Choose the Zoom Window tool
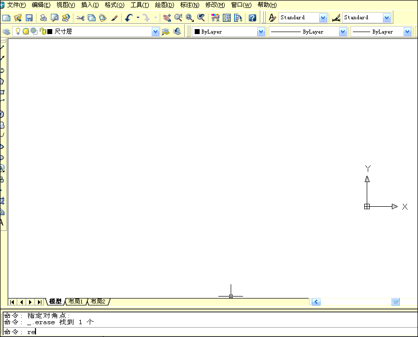This screenshot has height=337, width=418. point(190,18)
